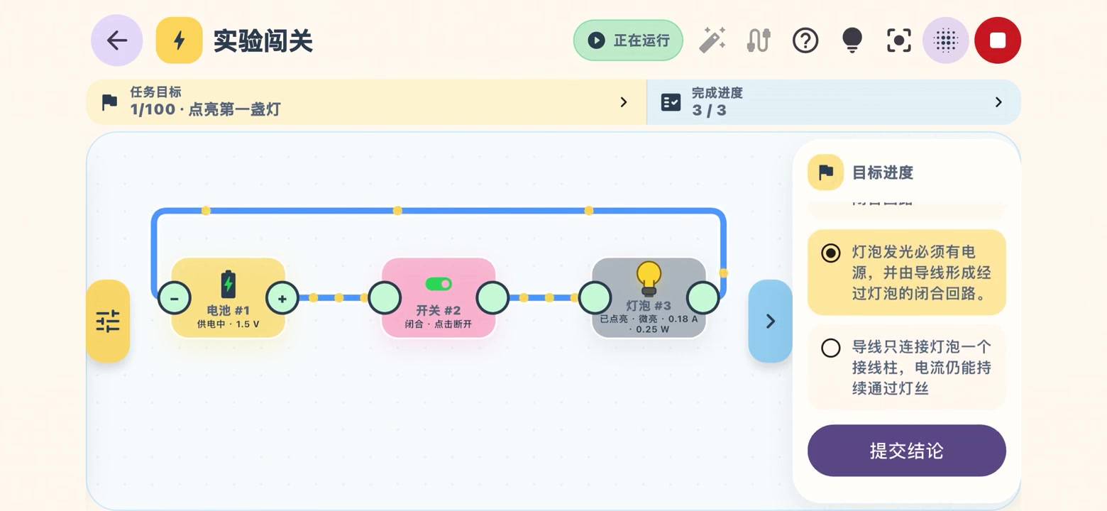Click the 闭合 · 点击断开 label

click(x=439, y=324)
